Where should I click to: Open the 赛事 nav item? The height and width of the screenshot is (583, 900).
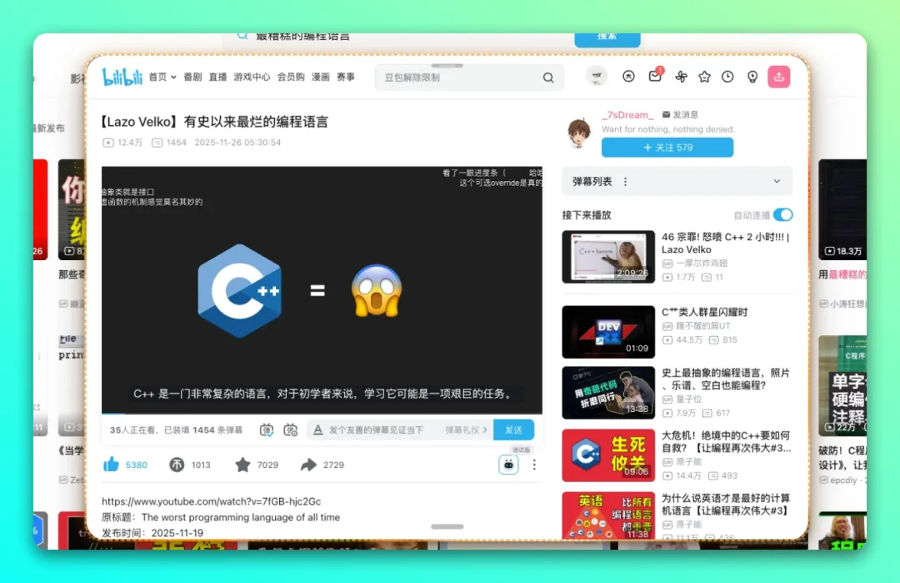346,77
